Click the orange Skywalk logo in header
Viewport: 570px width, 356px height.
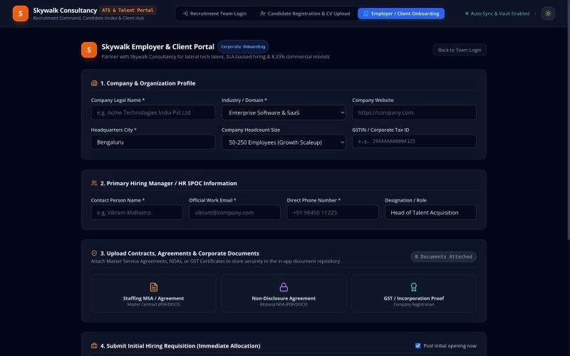[x=21, y=14]
